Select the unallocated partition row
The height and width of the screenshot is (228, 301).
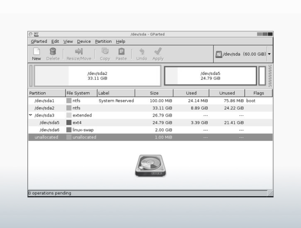[150, 137]
